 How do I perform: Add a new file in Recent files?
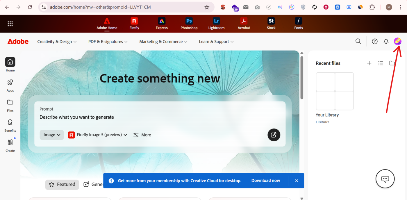coord(369,63)
